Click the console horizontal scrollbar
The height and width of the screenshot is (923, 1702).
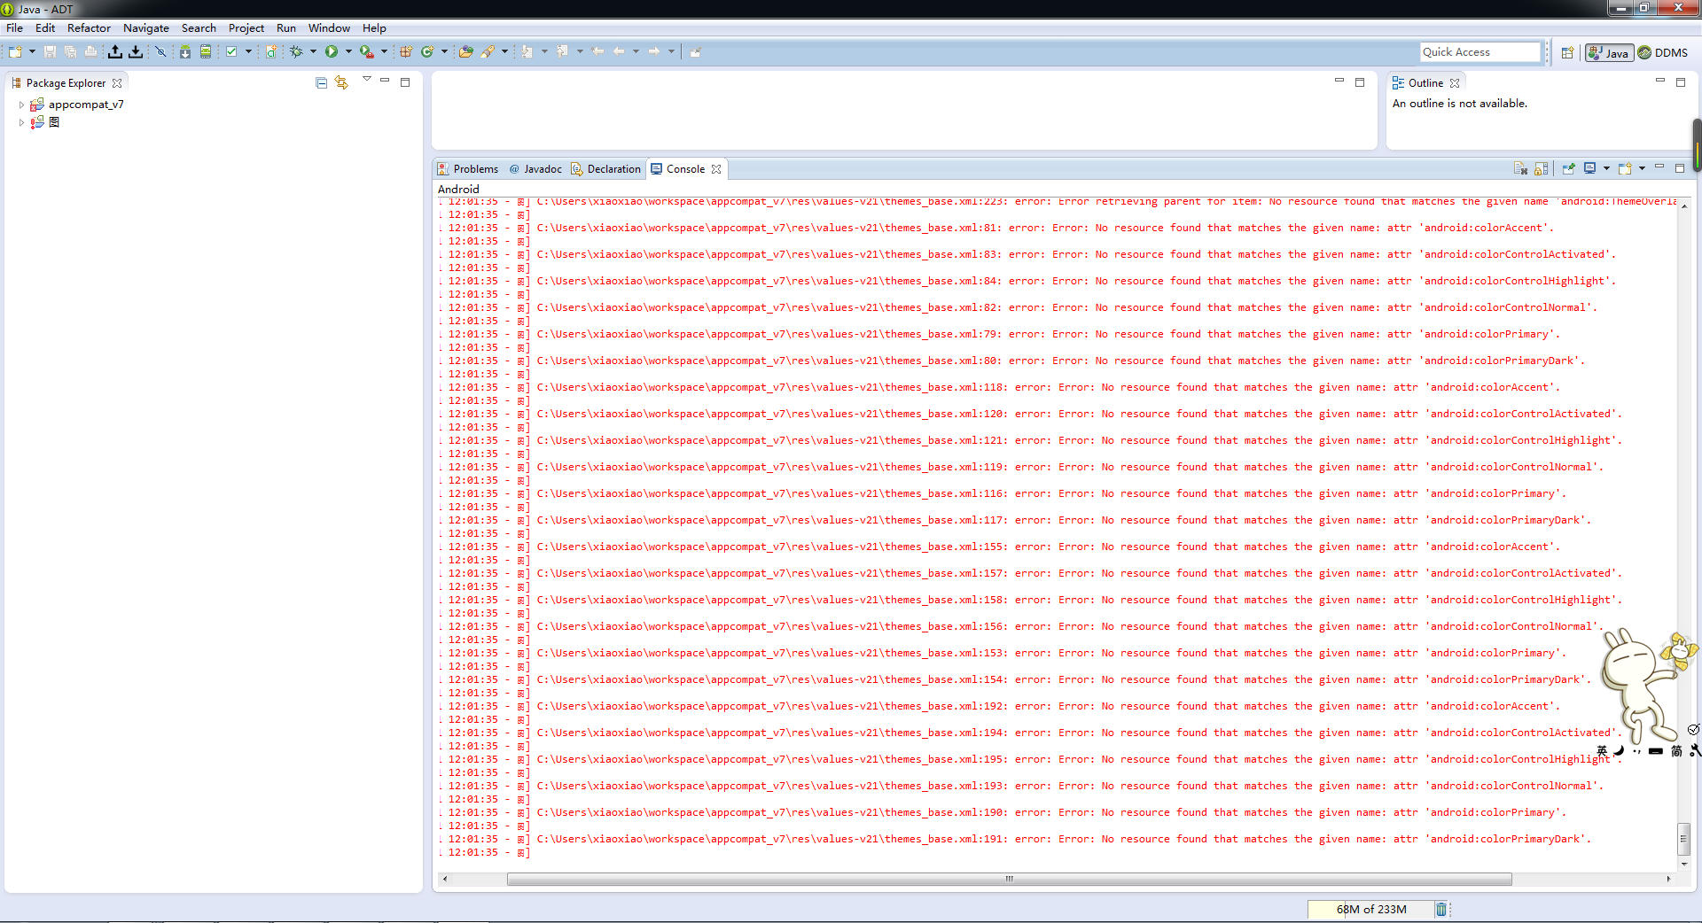[x=1009, y=880]
